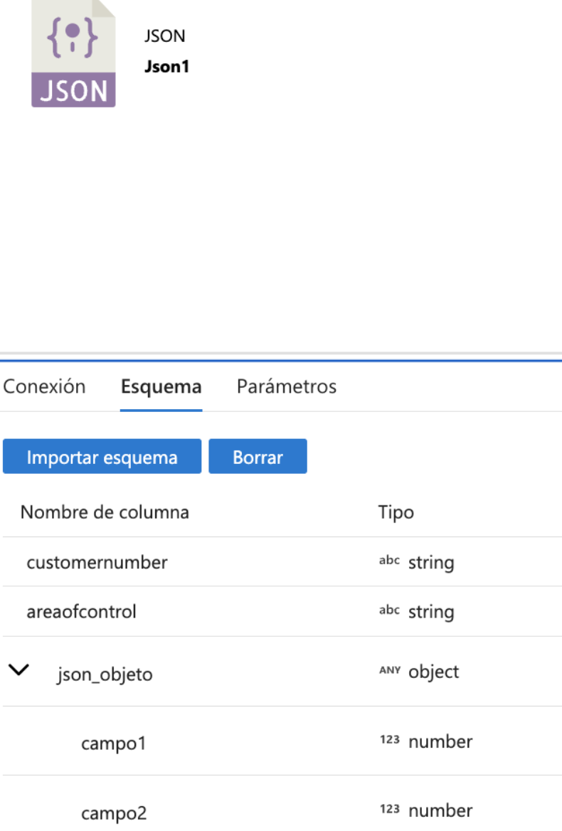Click the ANY type icon for json_objeto
The width and height of the screenshot is (562, 831).
[389, 670]
